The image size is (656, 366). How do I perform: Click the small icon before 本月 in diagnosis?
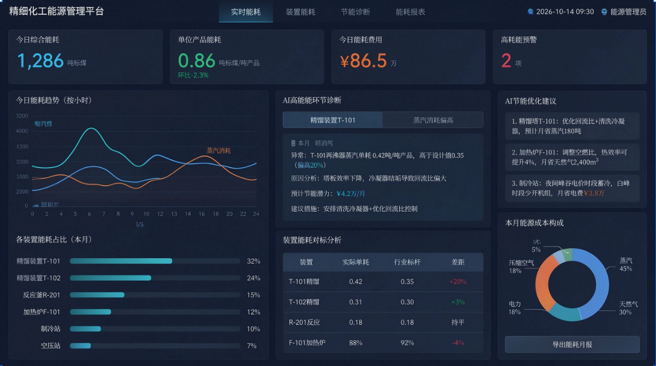(x=293, y=143)
